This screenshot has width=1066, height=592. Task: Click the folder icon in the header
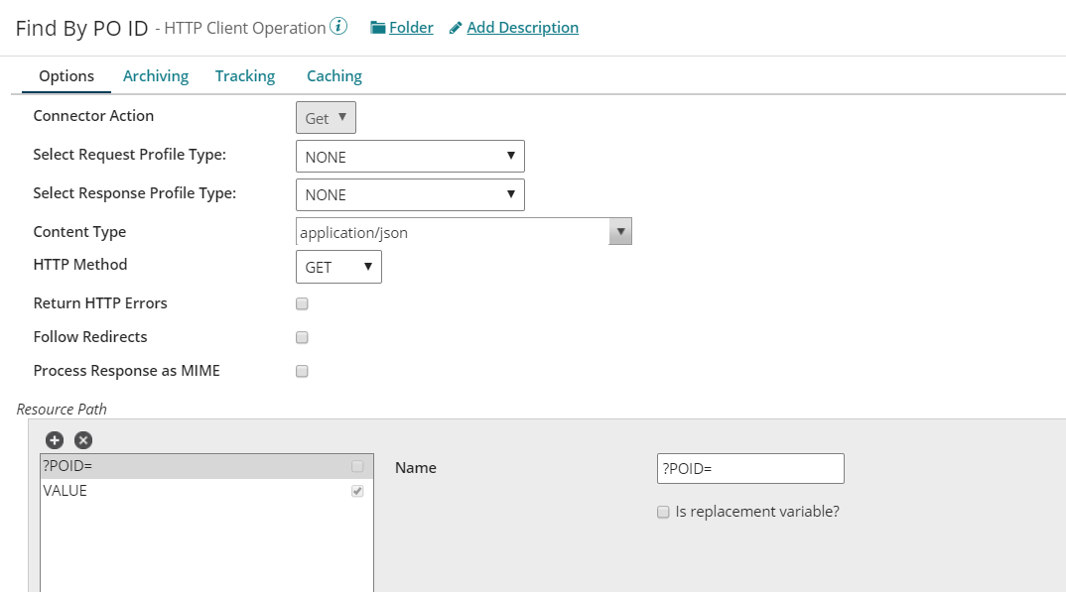click(377, 28)
